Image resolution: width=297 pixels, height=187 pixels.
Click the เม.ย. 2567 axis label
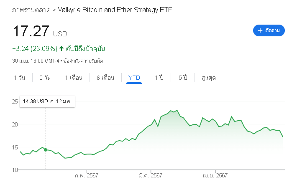[215, 176]
